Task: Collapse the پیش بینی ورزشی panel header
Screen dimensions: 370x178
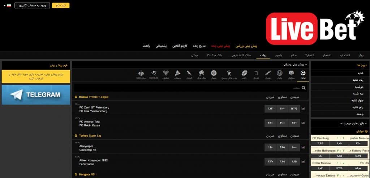Action: [295, 64]
